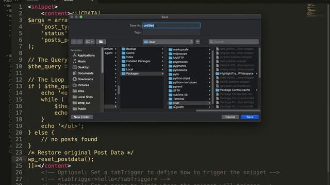
Task: Click the Cancel button
Action: point(230,117)
